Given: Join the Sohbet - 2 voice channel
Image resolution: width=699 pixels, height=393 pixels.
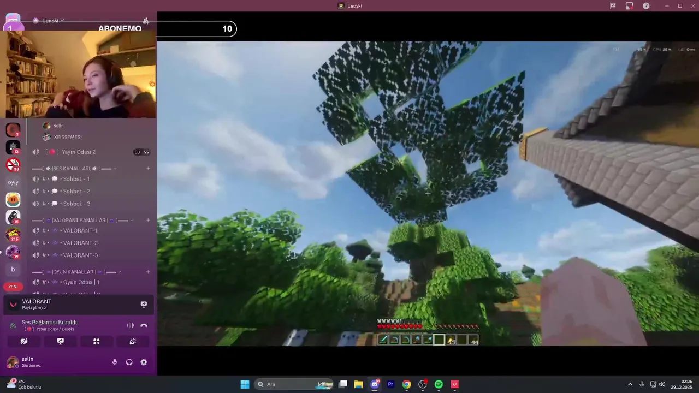Looking at the screenshot, I should click(91, 192).
